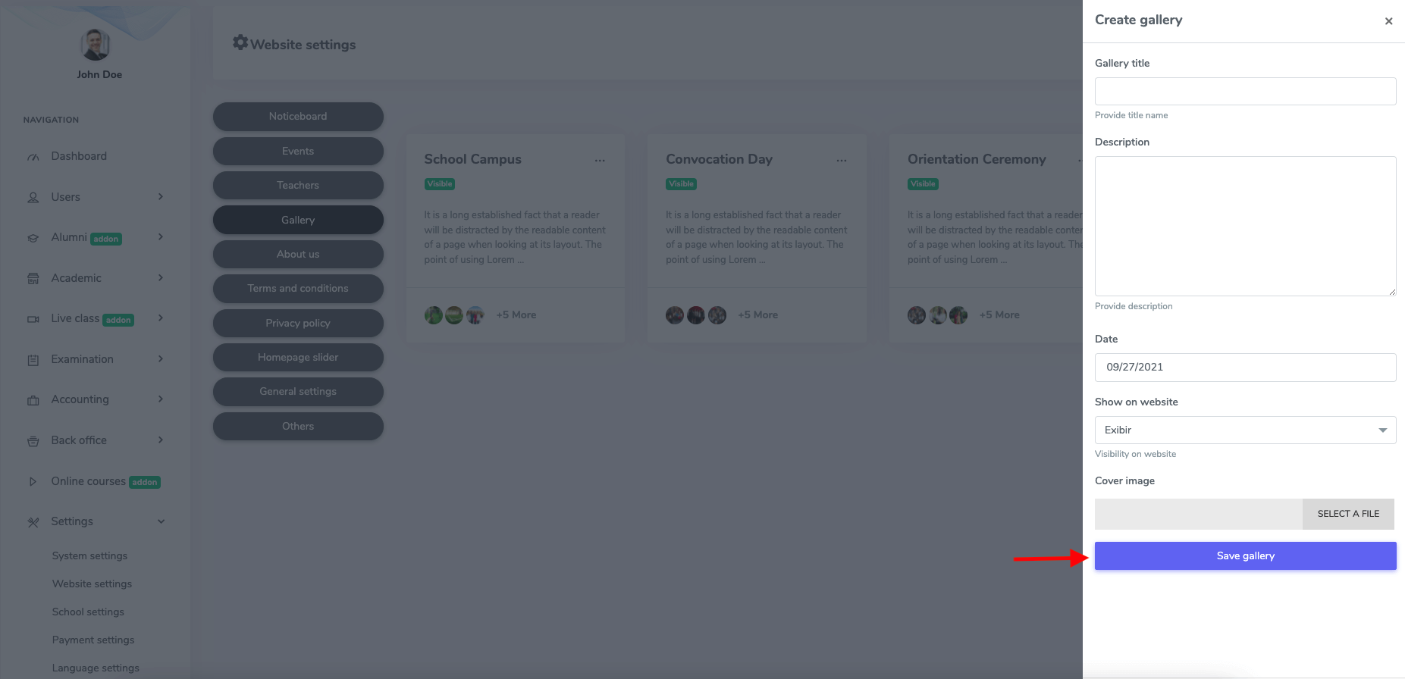Open the Homepage slider tab
This screenshot has width=1405, height=679.
tap(298, 357)
